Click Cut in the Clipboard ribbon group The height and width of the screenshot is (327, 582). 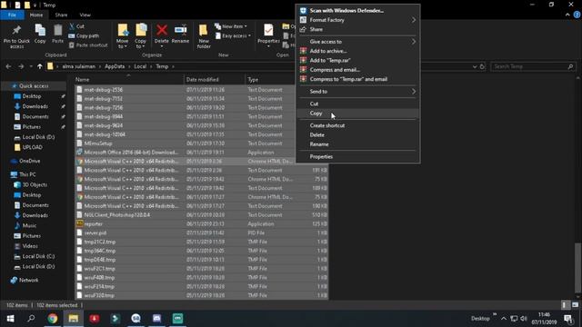(76, 26)
